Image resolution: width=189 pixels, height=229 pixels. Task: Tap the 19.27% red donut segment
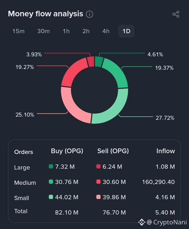click(72, 72)
